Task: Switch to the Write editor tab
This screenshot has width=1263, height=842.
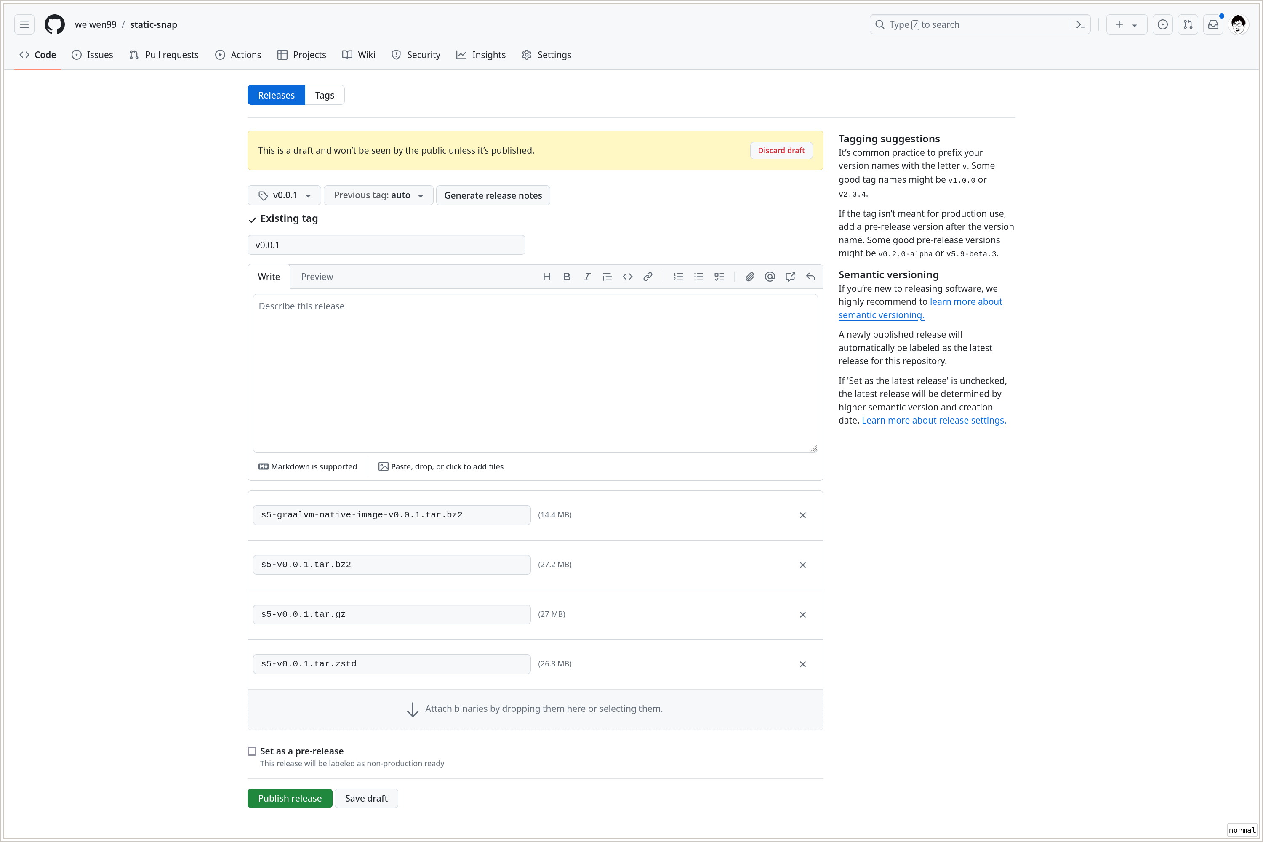Action: (269, 277)
